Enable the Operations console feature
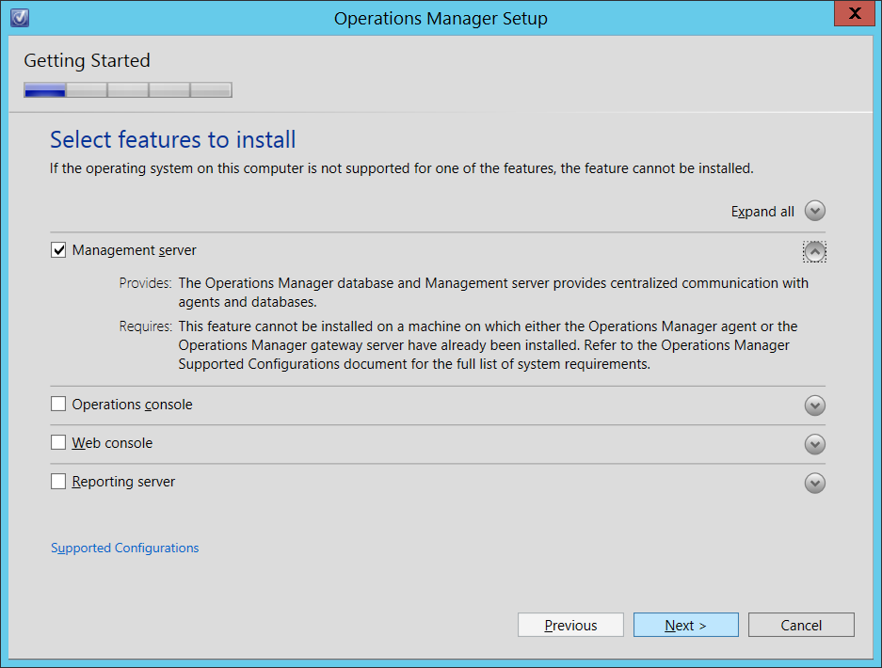This screenshot has height=668, width=882. click(x=58, y=404)
